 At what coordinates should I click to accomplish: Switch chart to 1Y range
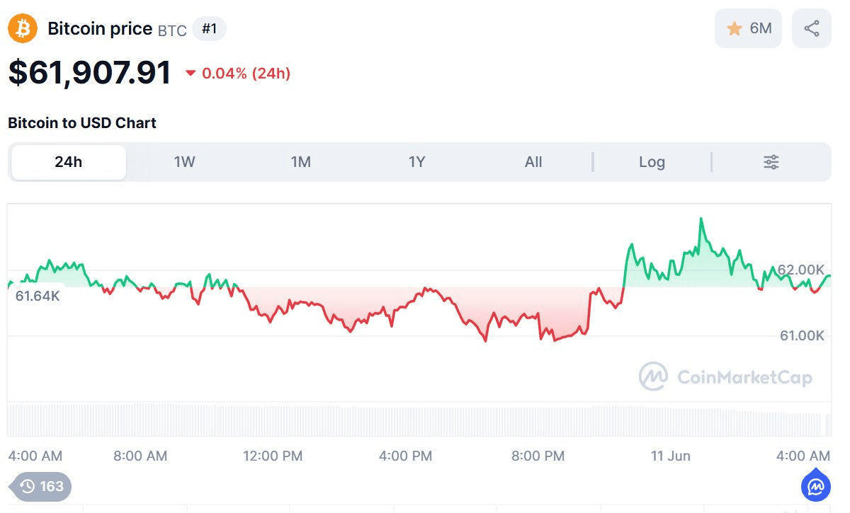pyautogui.click(x=417, y=162)
